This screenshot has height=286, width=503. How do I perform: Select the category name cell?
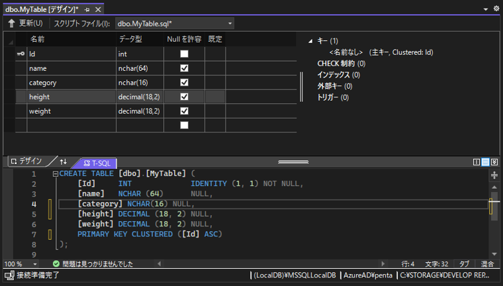[x=71, y=83]
